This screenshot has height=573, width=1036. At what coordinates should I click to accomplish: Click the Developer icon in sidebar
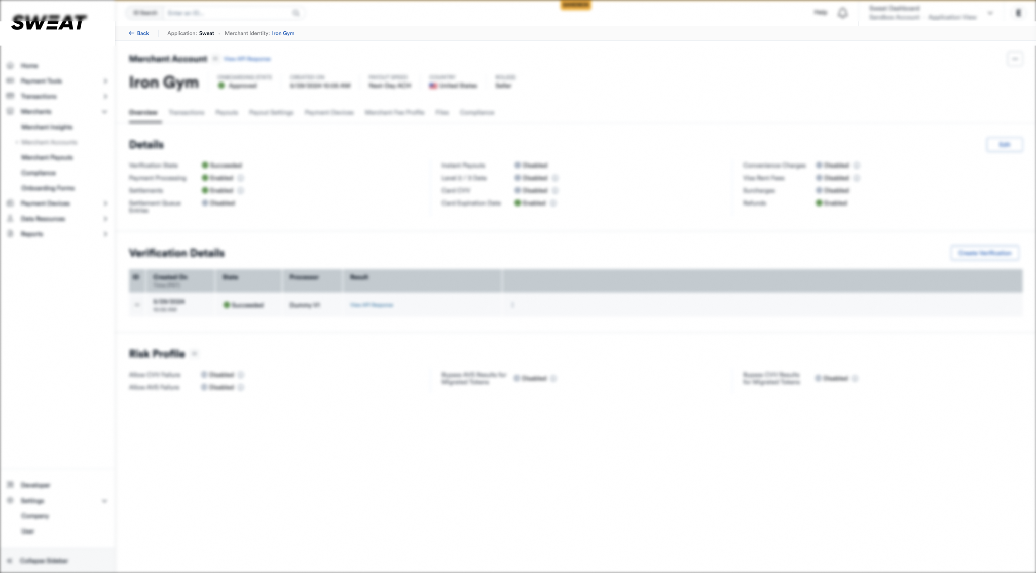[x=10, y=485]
